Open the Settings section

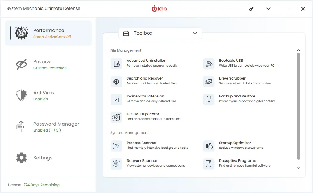[x=43, y=158]
